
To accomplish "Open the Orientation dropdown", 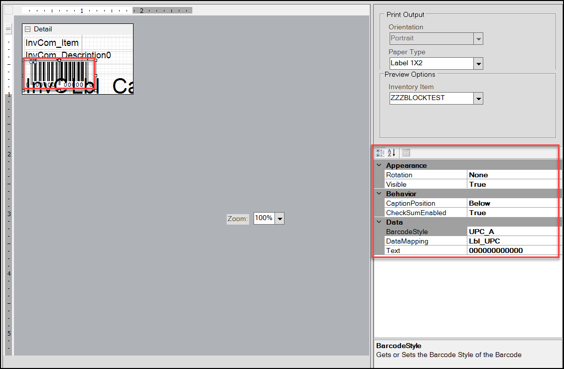I will [x=478, y=39].
